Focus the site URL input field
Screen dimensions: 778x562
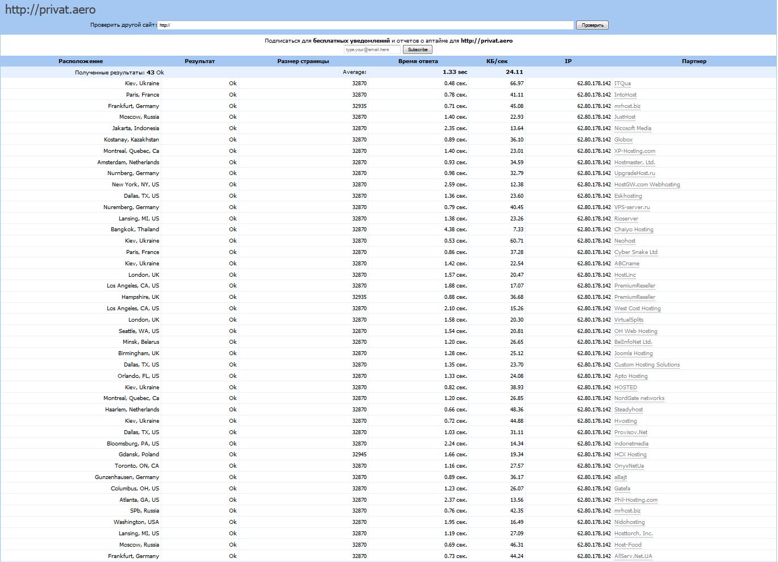click(x=365, y=25)
